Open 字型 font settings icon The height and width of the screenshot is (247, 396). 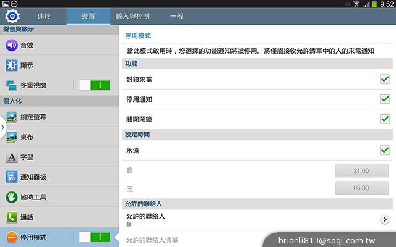(11, 157)
